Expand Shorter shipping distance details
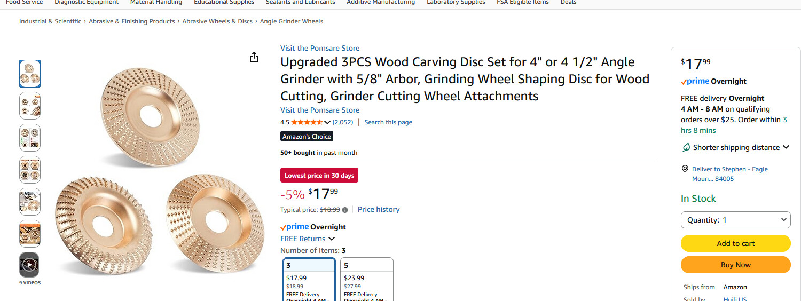The height and width of the screenshot is (301, 801). pyautogui.click(x=786, y=147)
